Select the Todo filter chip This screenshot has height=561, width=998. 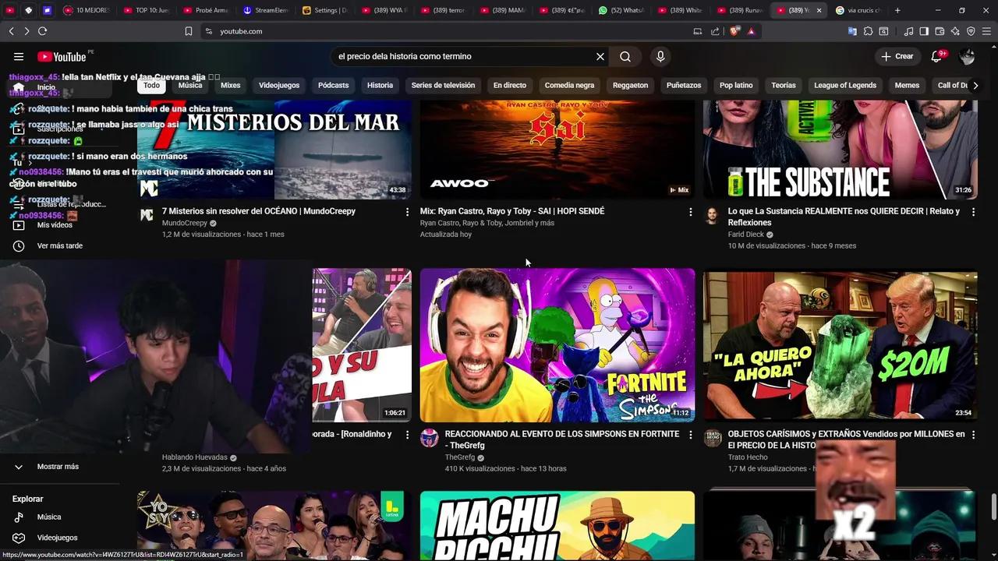coord(151,85)
